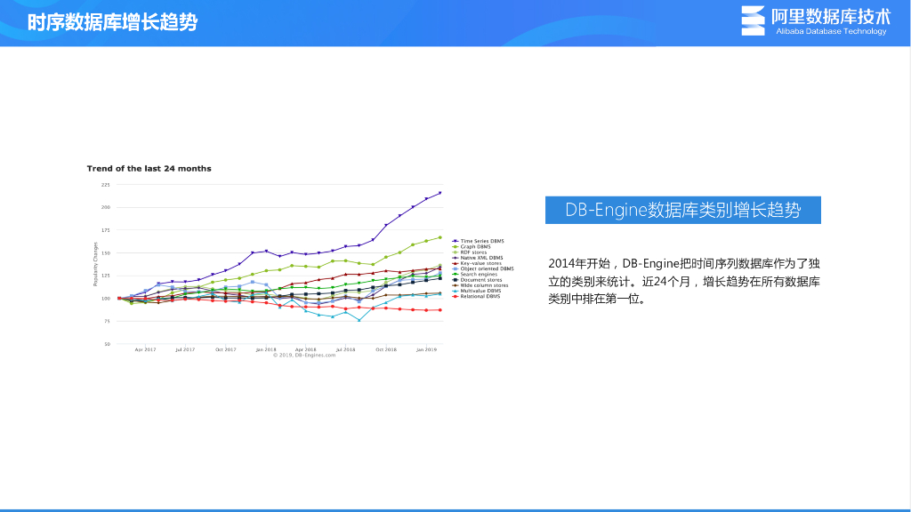Select the slide title in header
The width and height of the screenshot is (911, 512).
tap(112, 22)
